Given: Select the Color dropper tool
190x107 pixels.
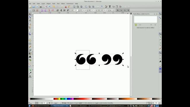Looking at the screenshot, I should pyautogui.click(x=30, y=73).
